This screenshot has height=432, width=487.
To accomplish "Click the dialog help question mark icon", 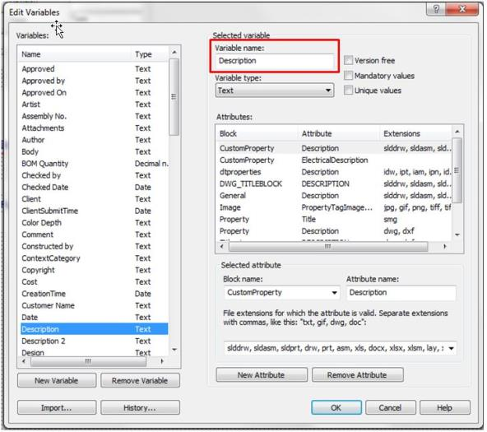I will 436,9.
